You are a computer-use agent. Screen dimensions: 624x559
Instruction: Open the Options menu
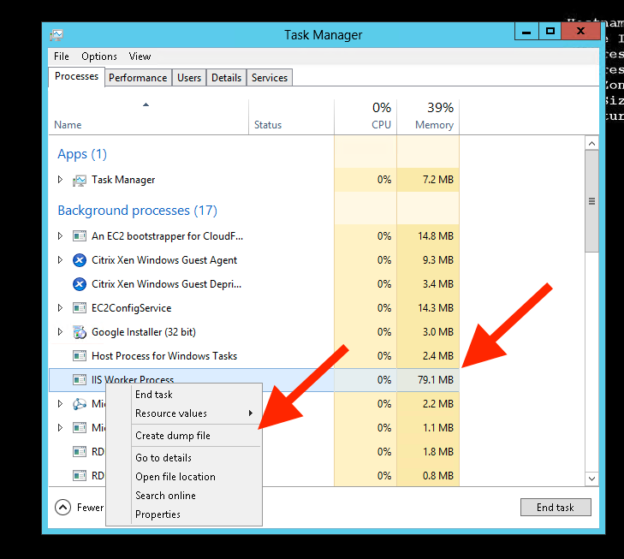(99, 56)
